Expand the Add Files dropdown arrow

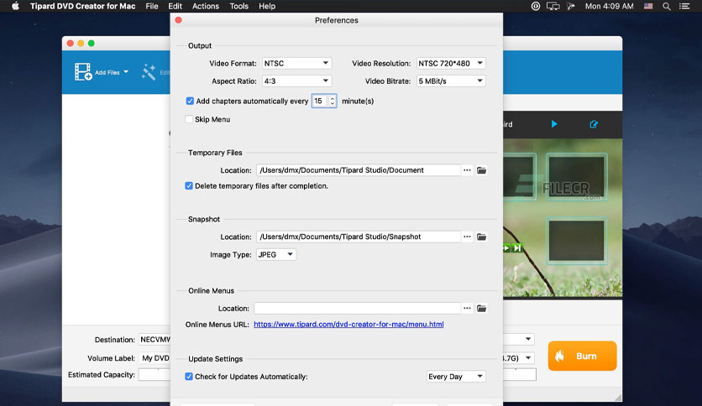coord(126,71)
